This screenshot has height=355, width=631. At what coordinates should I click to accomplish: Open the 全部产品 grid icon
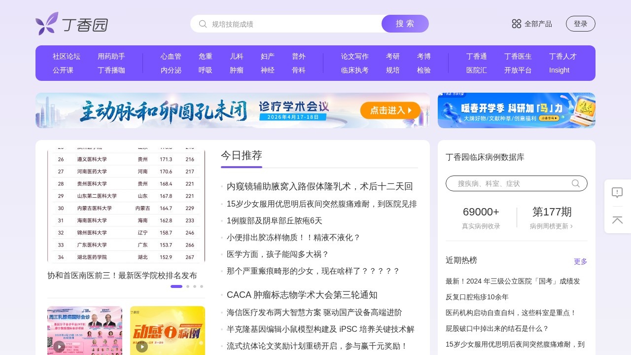(x=517, y=24)
